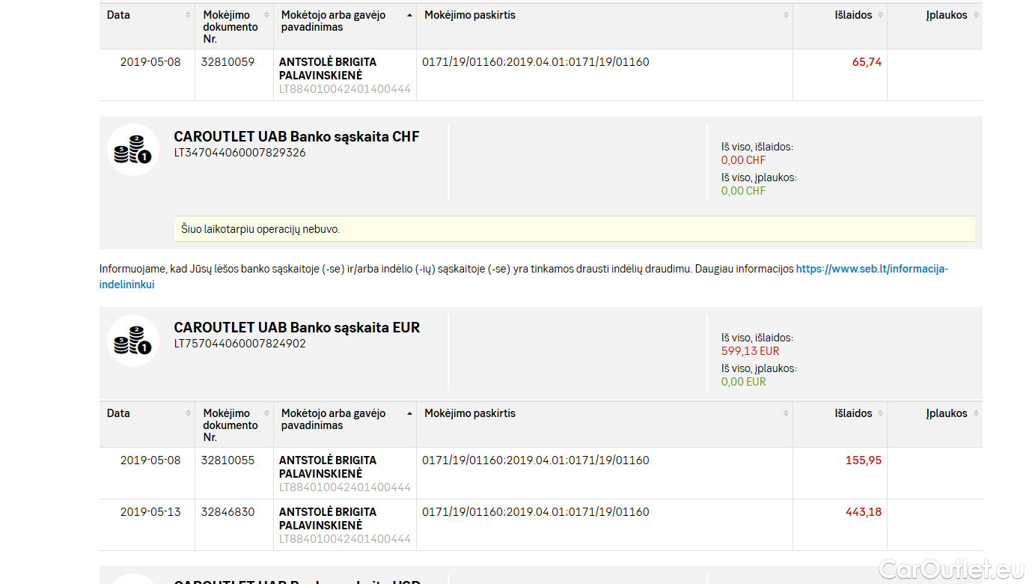Select the CAROUTLET UAB Banko sąskaita CHF title
The image size is (1032, 584).
[x=296, y=136]
